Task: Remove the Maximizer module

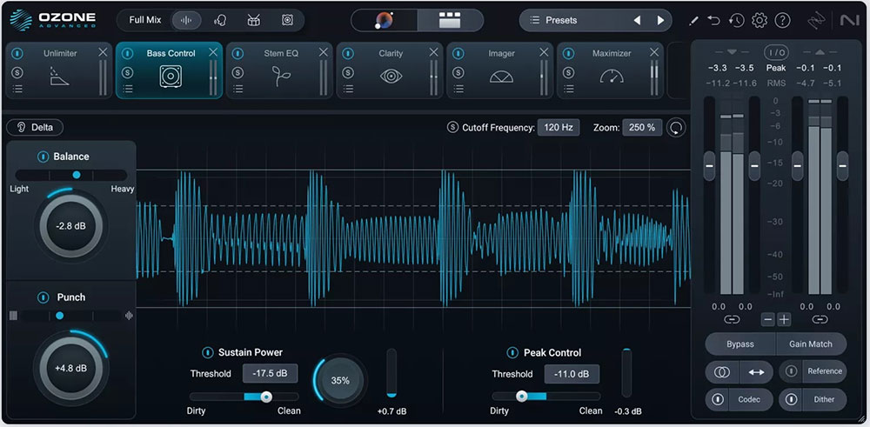Action: (655, 52)
